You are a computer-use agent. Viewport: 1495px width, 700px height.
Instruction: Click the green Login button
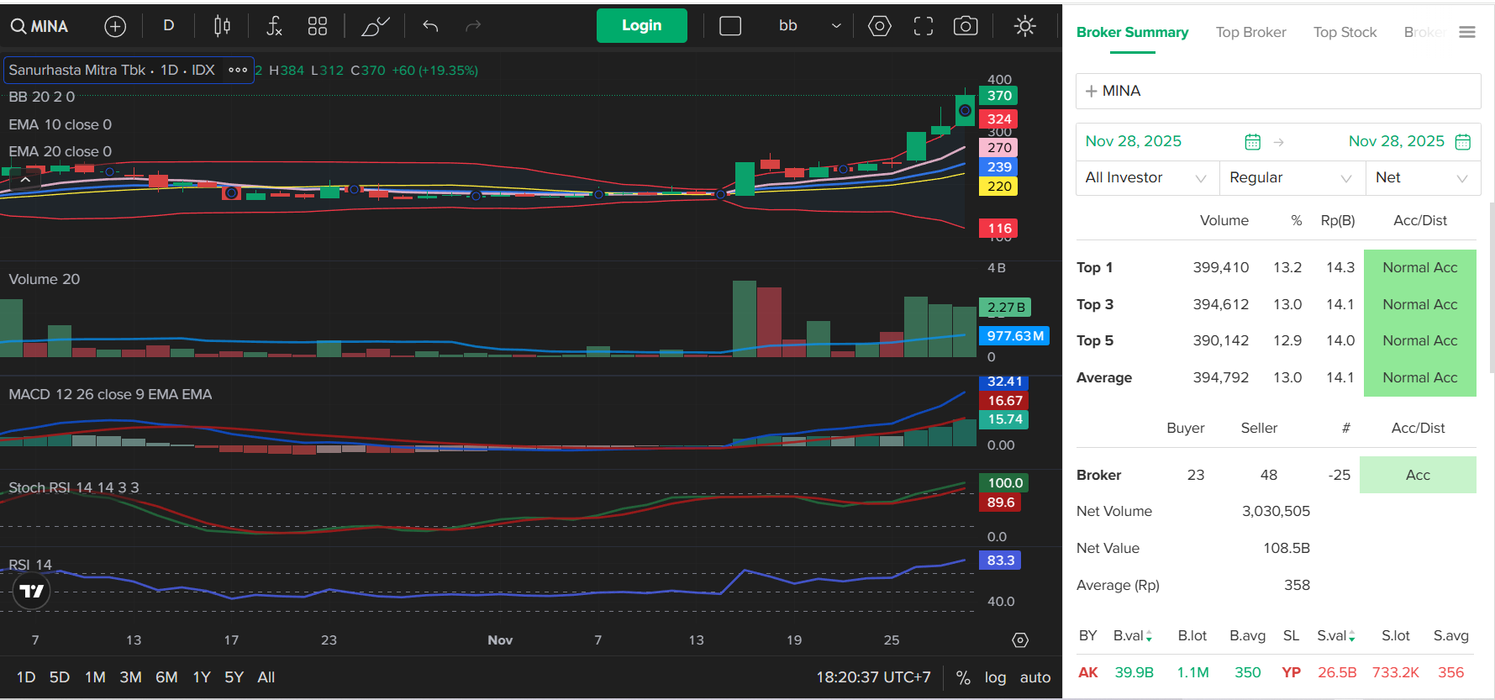coord(642,25)
